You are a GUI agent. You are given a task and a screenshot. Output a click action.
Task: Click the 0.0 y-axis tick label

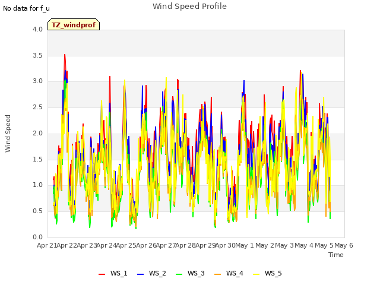37,237
